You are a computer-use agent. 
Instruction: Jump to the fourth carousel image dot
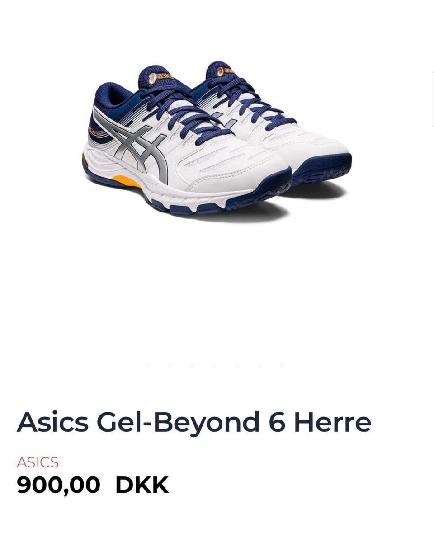click(x=214, y=365)
